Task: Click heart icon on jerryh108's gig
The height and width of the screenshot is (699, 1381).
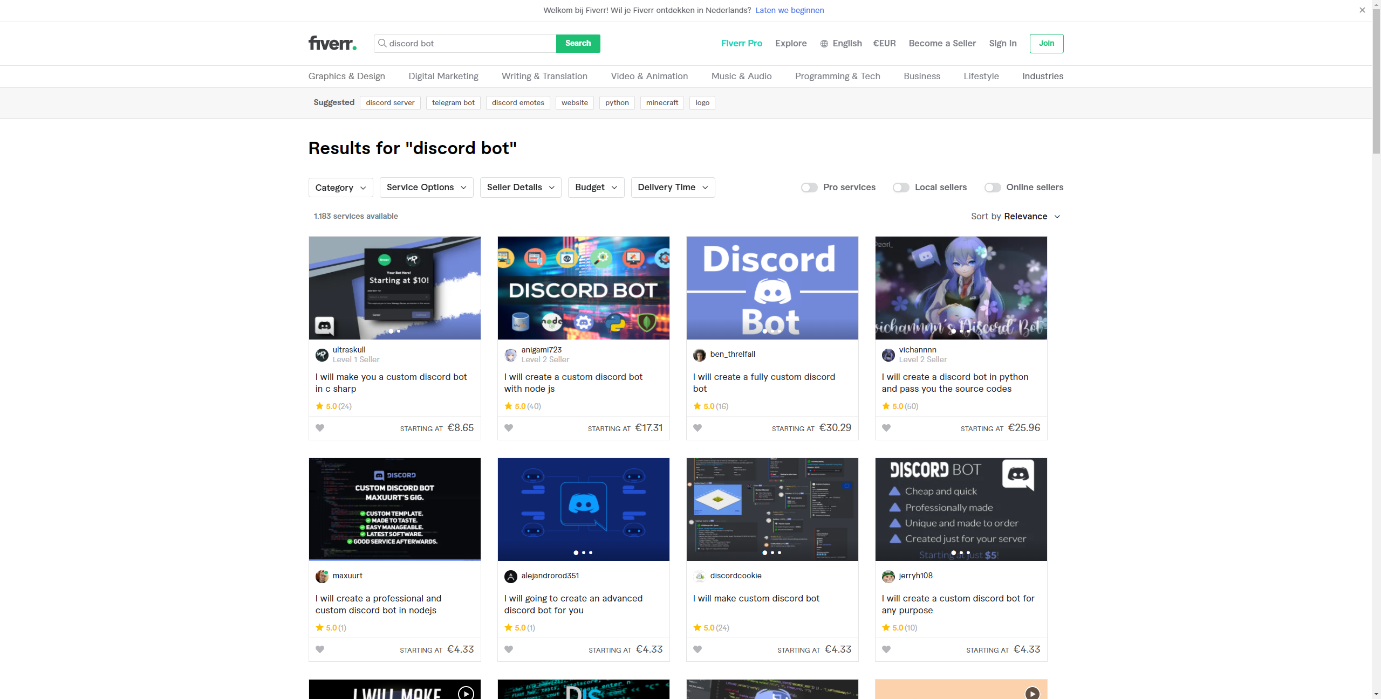Action: [886, 649]
